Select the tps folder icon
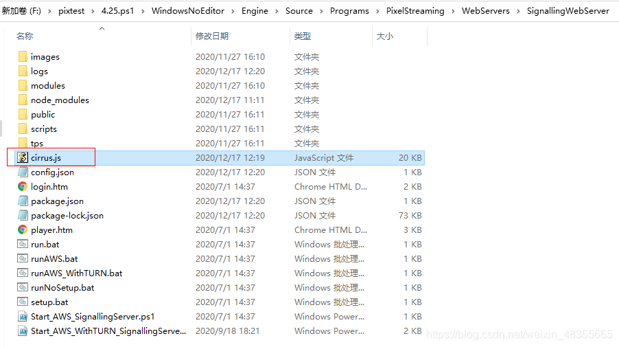The height and width of the screenshot is (347, 619). tap(23, 143)
